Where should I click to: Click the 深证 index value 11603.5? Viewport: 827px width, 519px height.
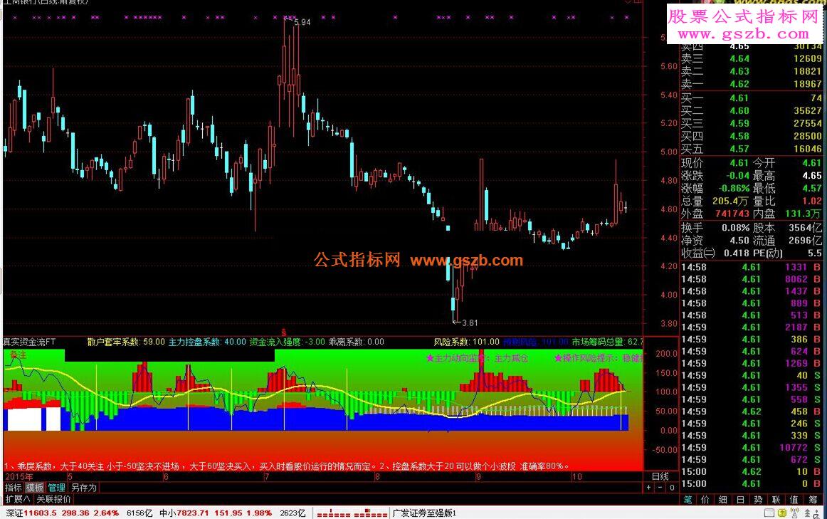click(x=40, y=513)
